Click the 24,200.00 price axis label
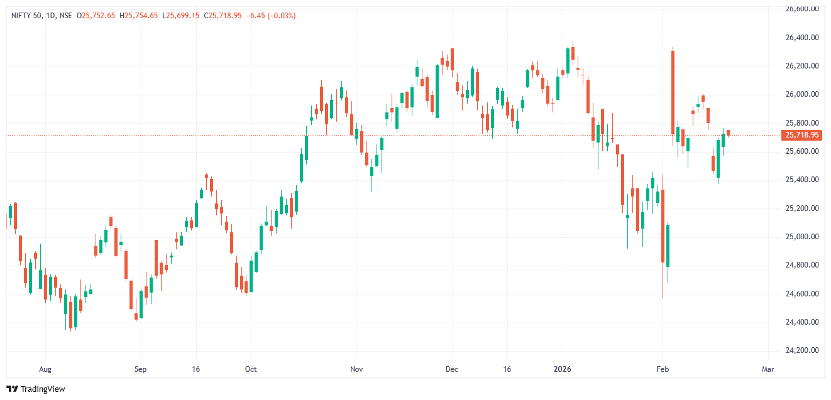The height and width of the screenshot is (400, 831). tap(802, 350)
